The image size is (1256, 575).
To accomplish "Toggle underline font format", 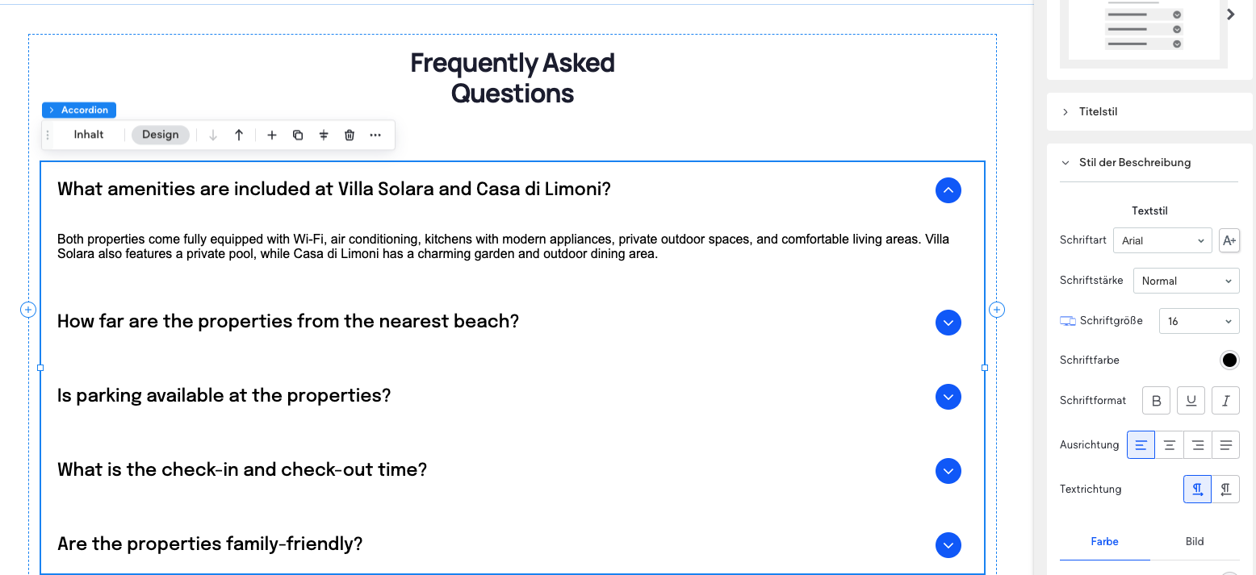I will [1191, 401].
